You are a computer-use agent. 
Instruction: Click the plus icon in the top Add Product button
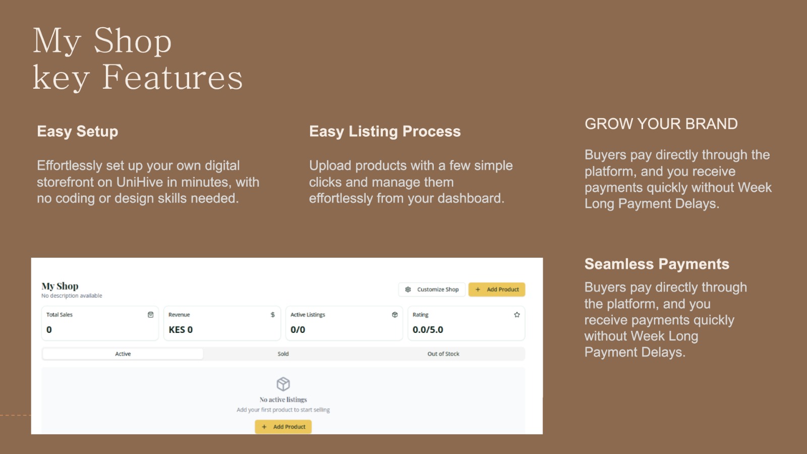[478, 290]
